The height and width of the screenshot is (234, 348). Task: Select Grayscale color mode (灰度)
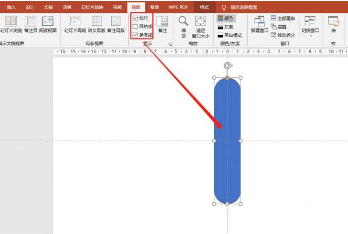click(x=225, y=27)
